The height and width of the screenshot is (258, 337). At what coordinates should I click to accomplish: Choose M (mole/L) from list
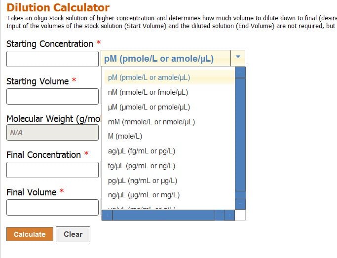(x=125, y=136)
